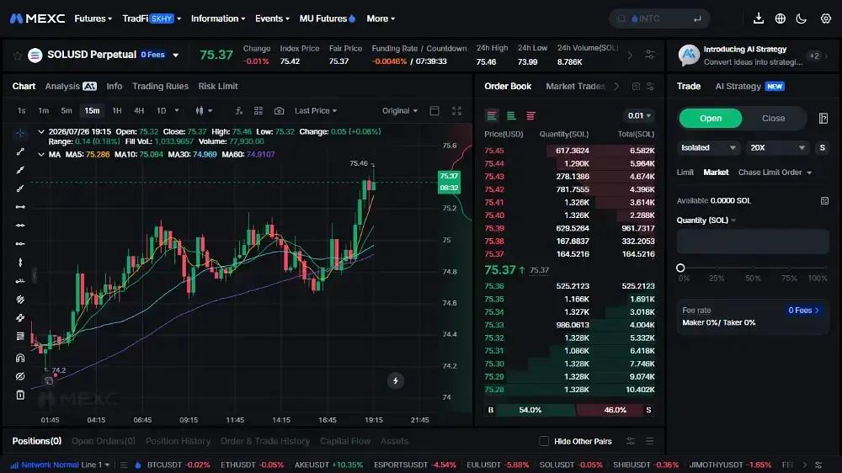
Task: Select the vertical price range tool
Action: (20, 262)
